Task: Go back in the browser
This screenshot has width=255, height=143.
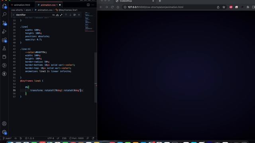Action: coord(101,7)
